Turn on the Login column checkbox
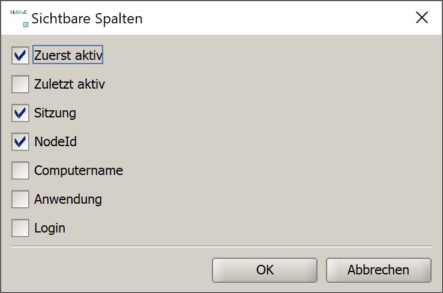 coord(20,228)
